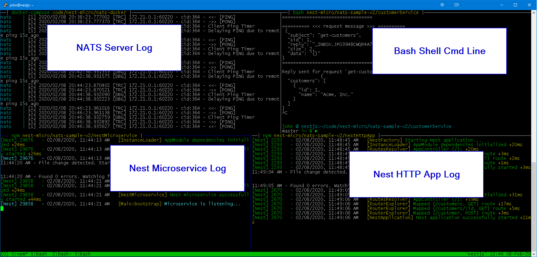Click the "sid": 1 line
Viewport: 537px width, 257px height.
(x=299, y=40)
